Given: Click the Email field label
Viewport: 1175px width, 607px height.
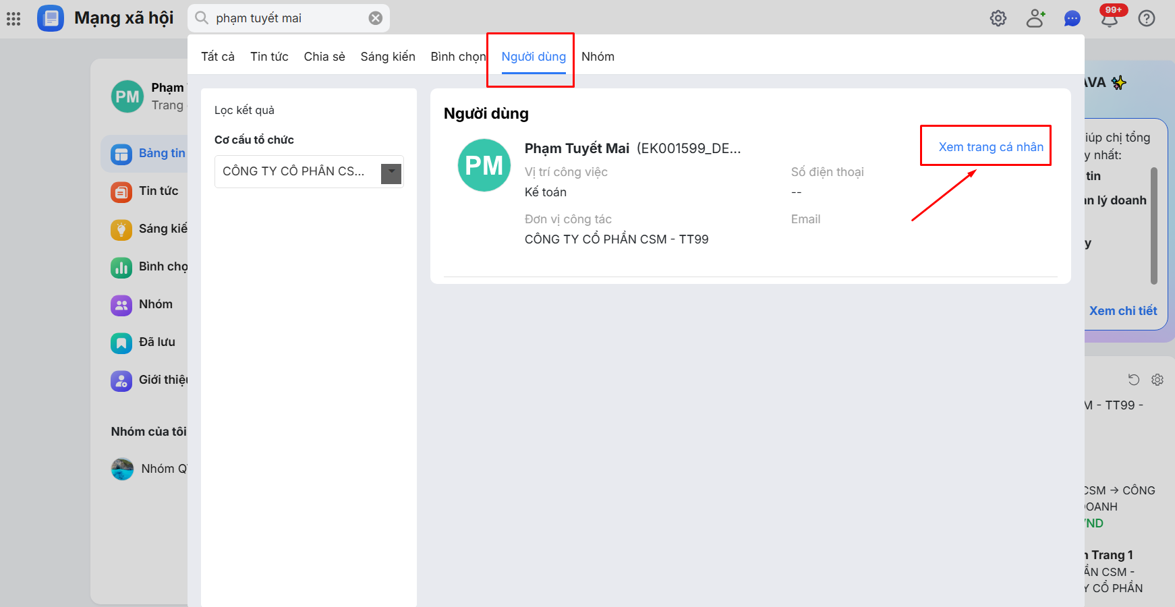Looking at the screenshot, I should tap(805, 219).
